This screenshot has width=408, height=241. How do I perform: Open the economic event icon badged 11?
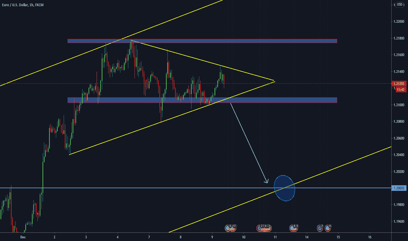[328, 228]
